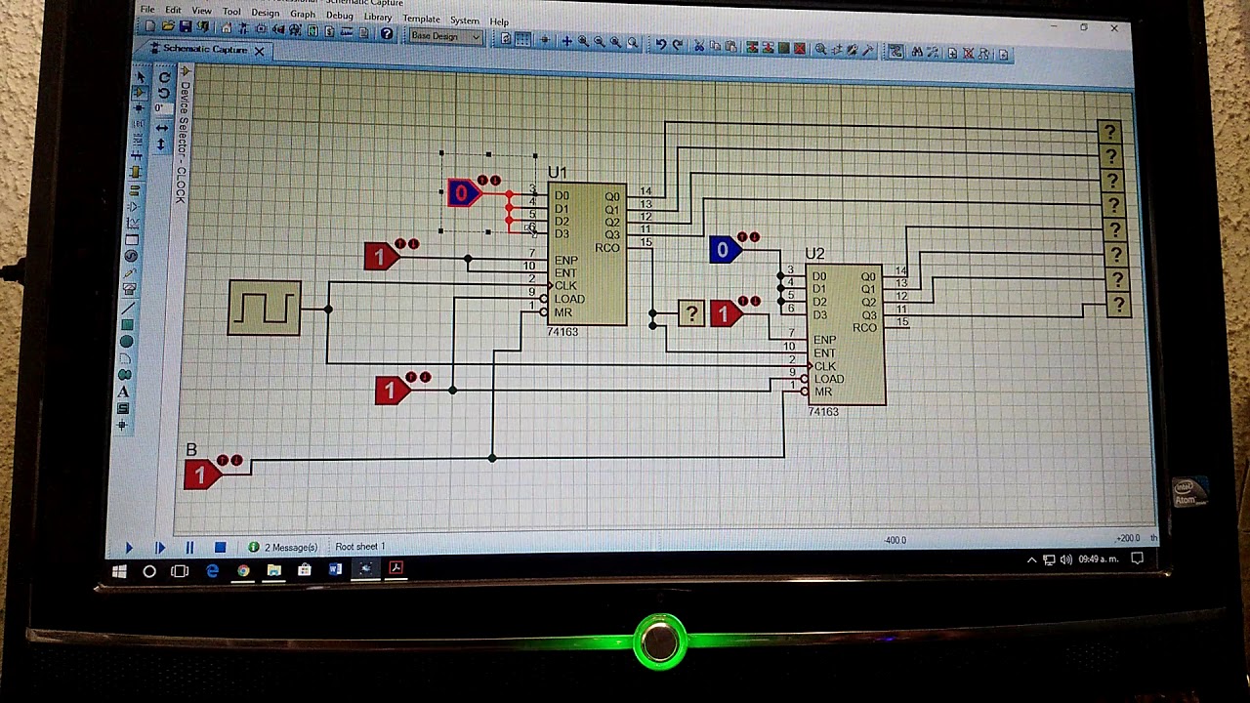Open Word from the taskbar
This screenshot has height=703, width=1250.
click(335, 568)
